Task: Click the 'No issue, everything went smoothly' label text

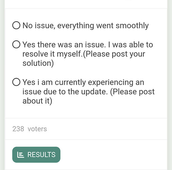Action: 86,26
